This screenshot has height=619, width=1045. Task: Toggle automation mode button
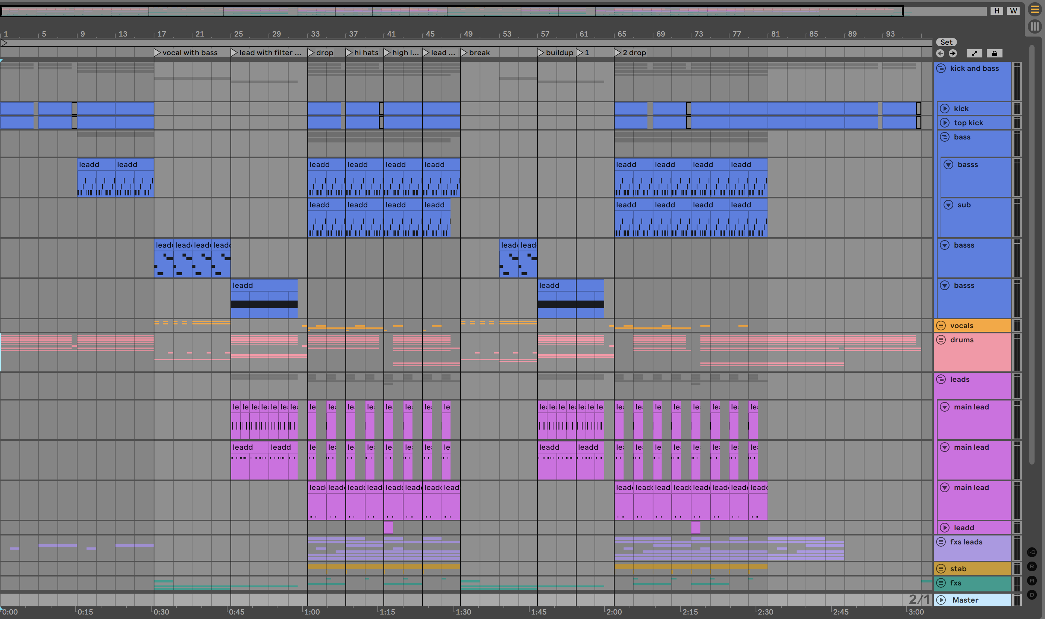tap(974, 53)
